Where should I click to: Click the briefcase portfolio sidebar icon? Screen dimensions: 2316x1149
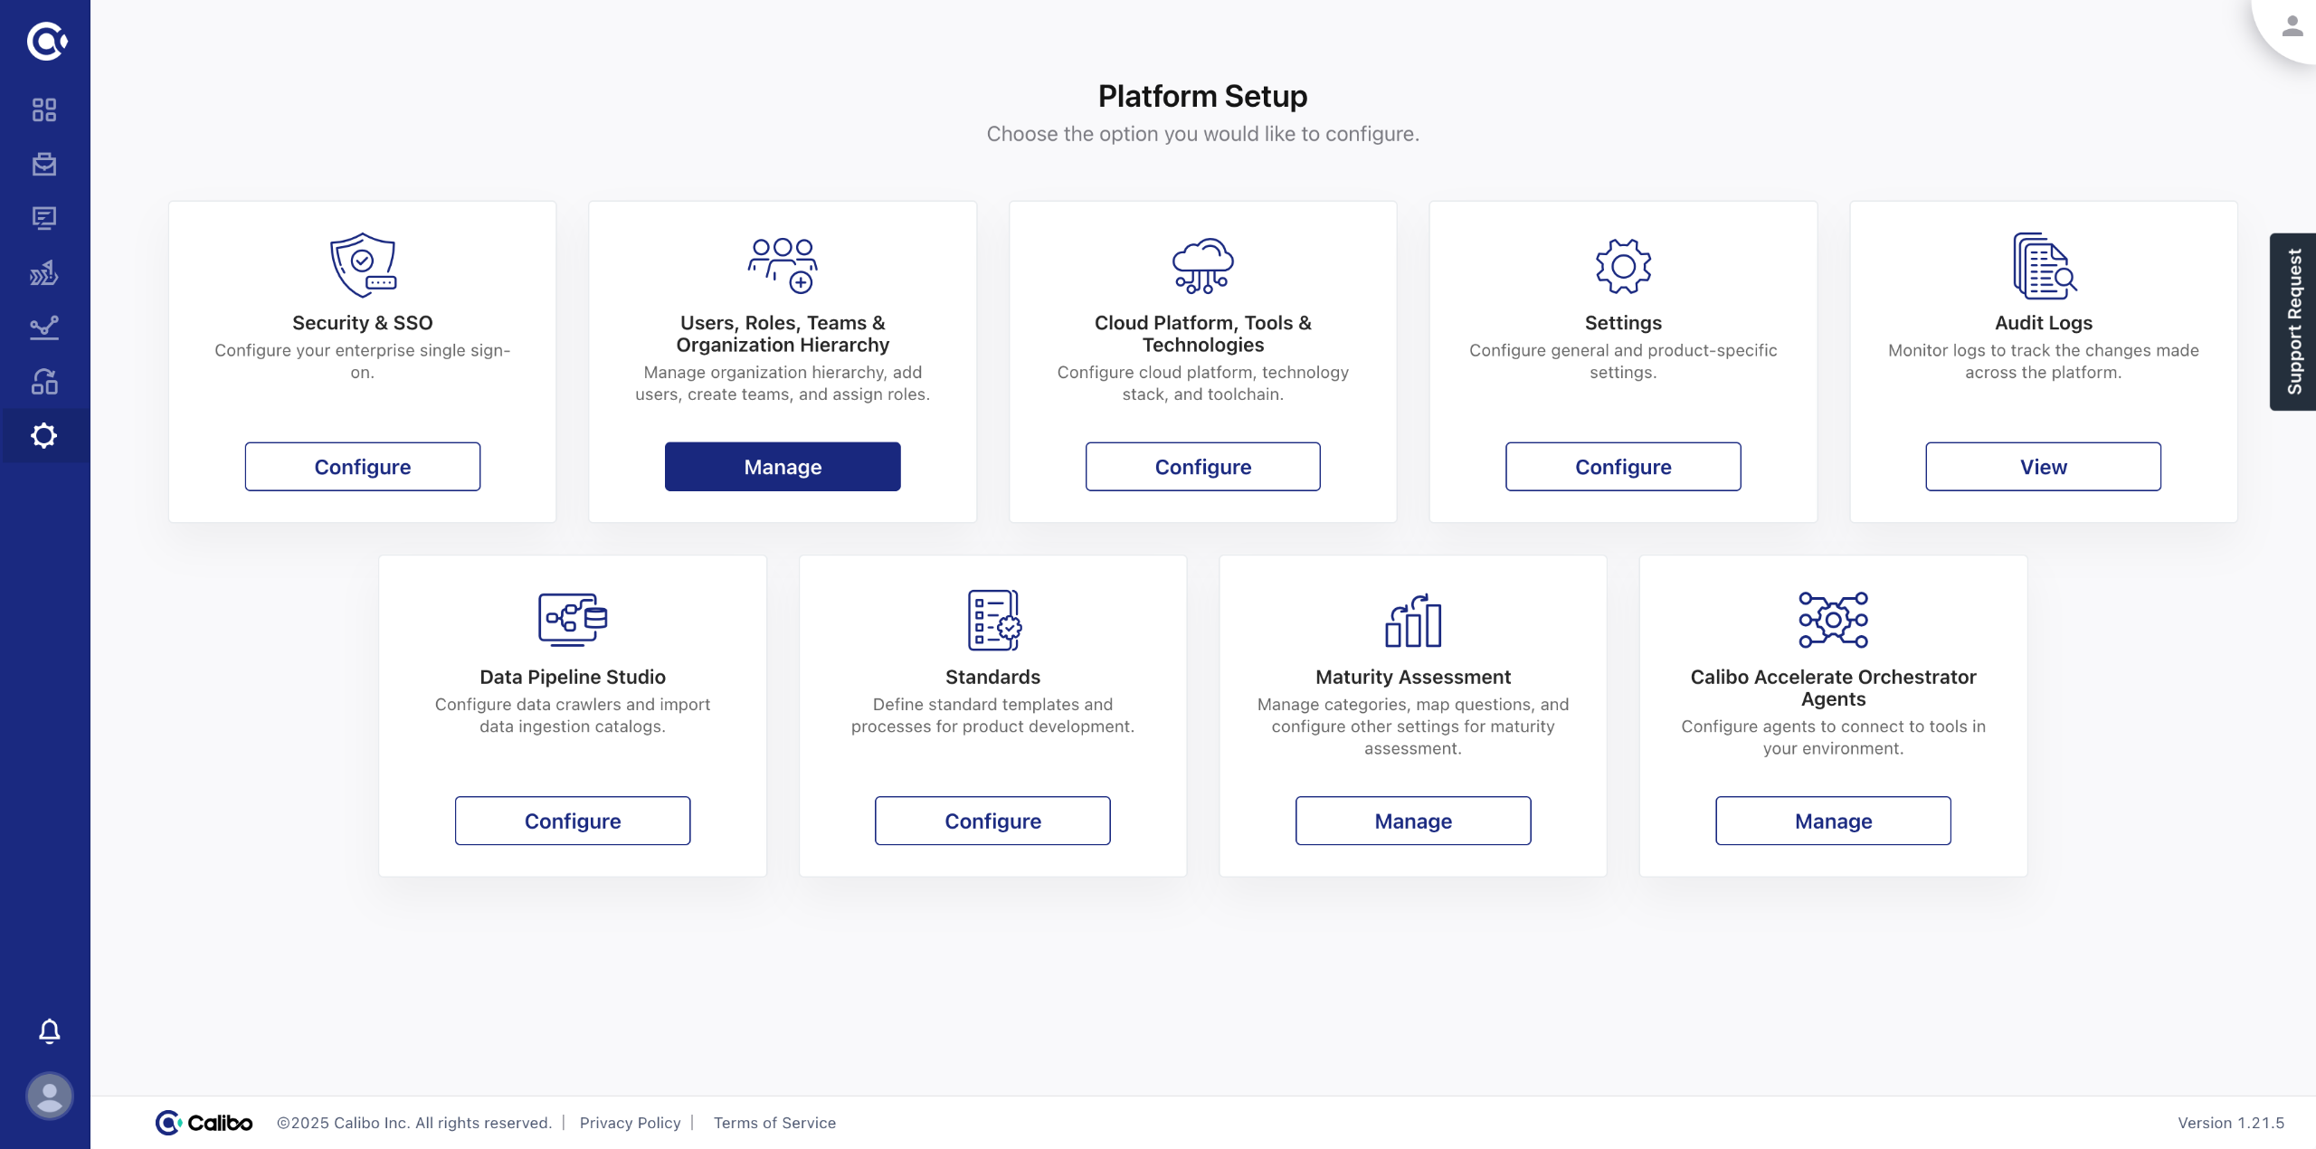point(44,164)
